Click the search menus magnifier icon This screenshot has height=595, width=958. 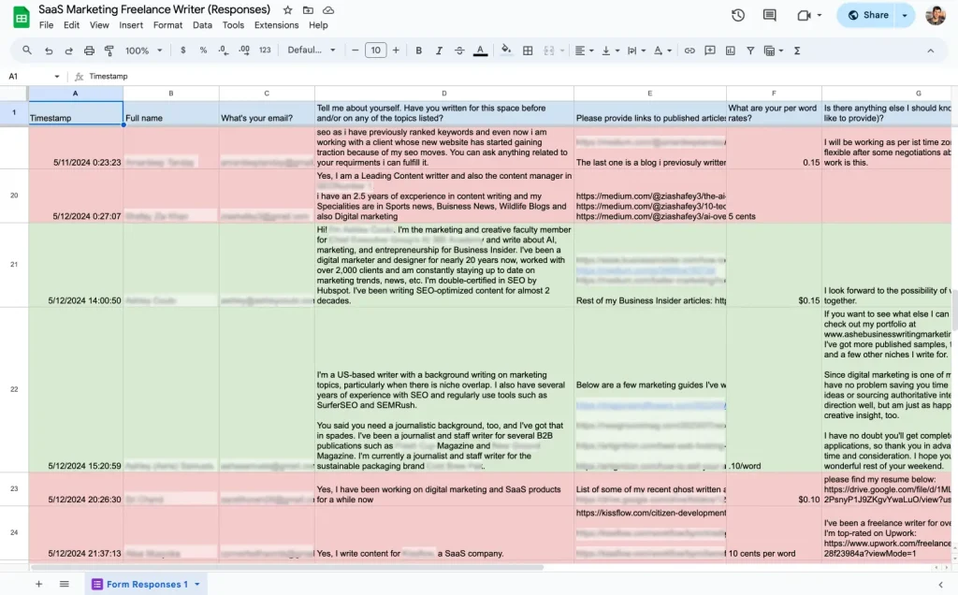click(x=27, y=51)
